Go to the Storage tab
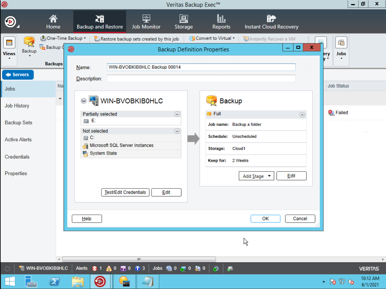 (x=184, y=22)
